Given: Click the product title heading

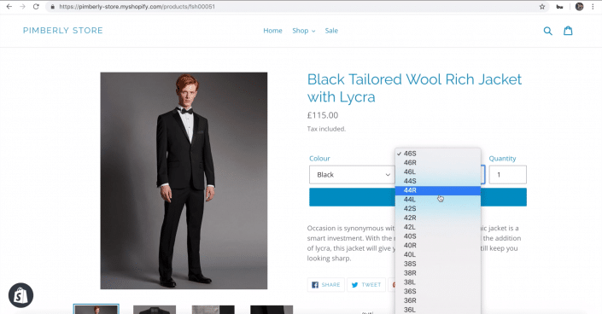Looking at the screenshot, I should click(x=415, y=88).
